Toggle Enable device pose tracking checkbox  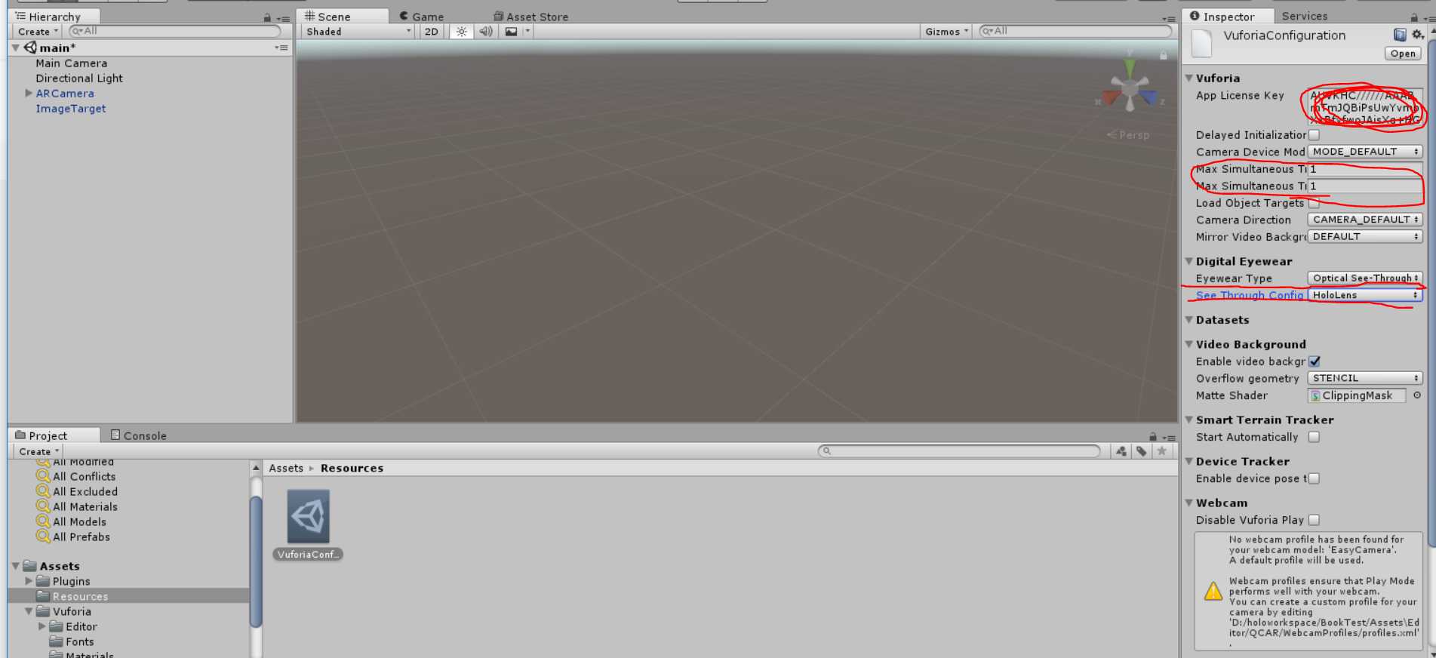pyautogui.click(x=1314, y=478)
